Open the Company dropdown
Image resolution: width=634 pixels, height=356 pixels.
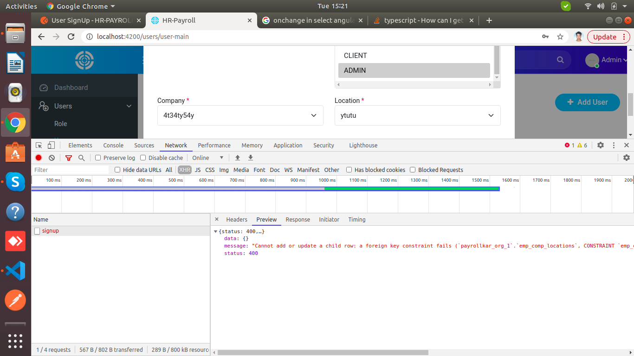click(240, 115)
